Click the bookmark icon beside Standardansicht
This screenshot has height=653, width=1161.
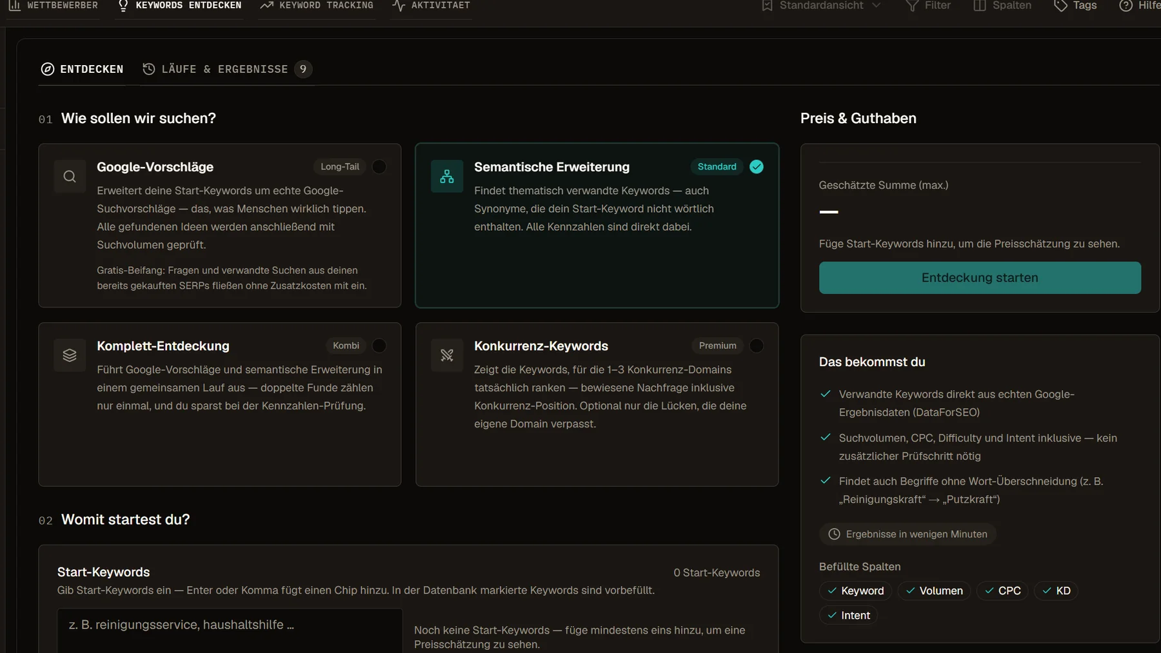tap(767, 5)
